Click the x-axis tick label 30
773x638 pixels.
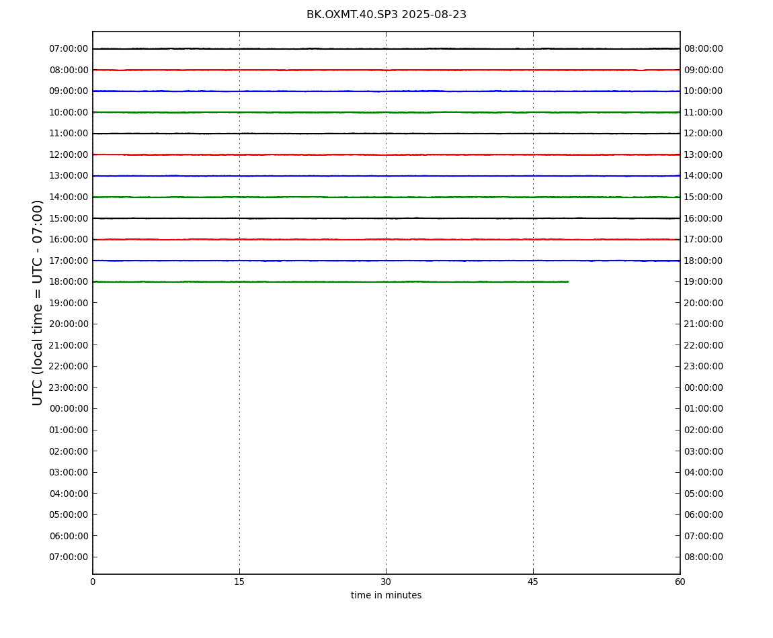[386, 582]
